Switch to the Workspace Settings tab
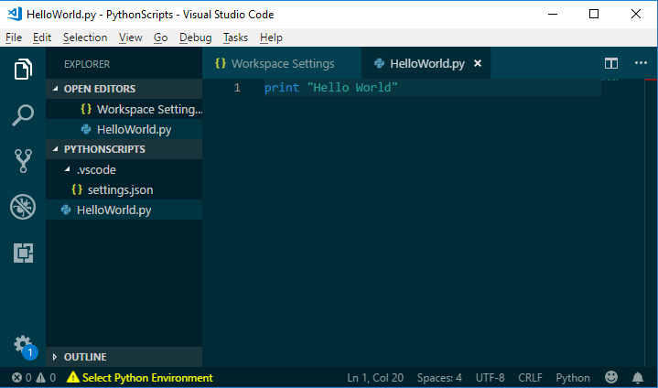 tap(282, 63)
